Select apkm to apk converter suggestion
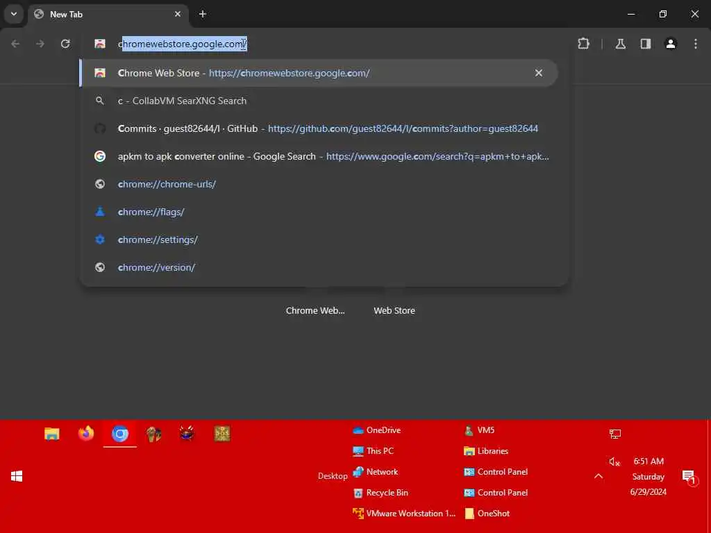 click(x=318, y=156)
